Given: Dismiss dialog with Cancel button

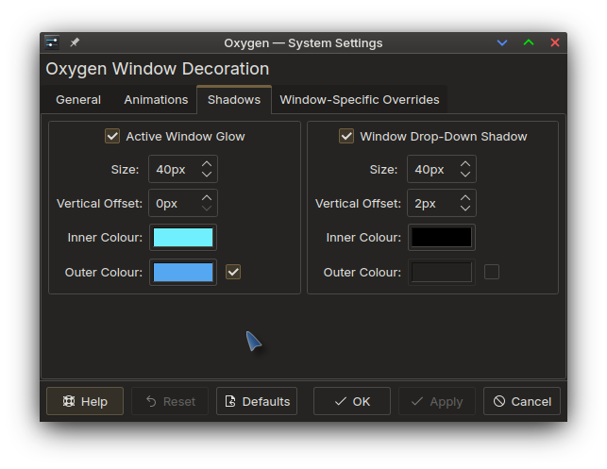Looking at the screenshot, I should click(x=522, y=401).
